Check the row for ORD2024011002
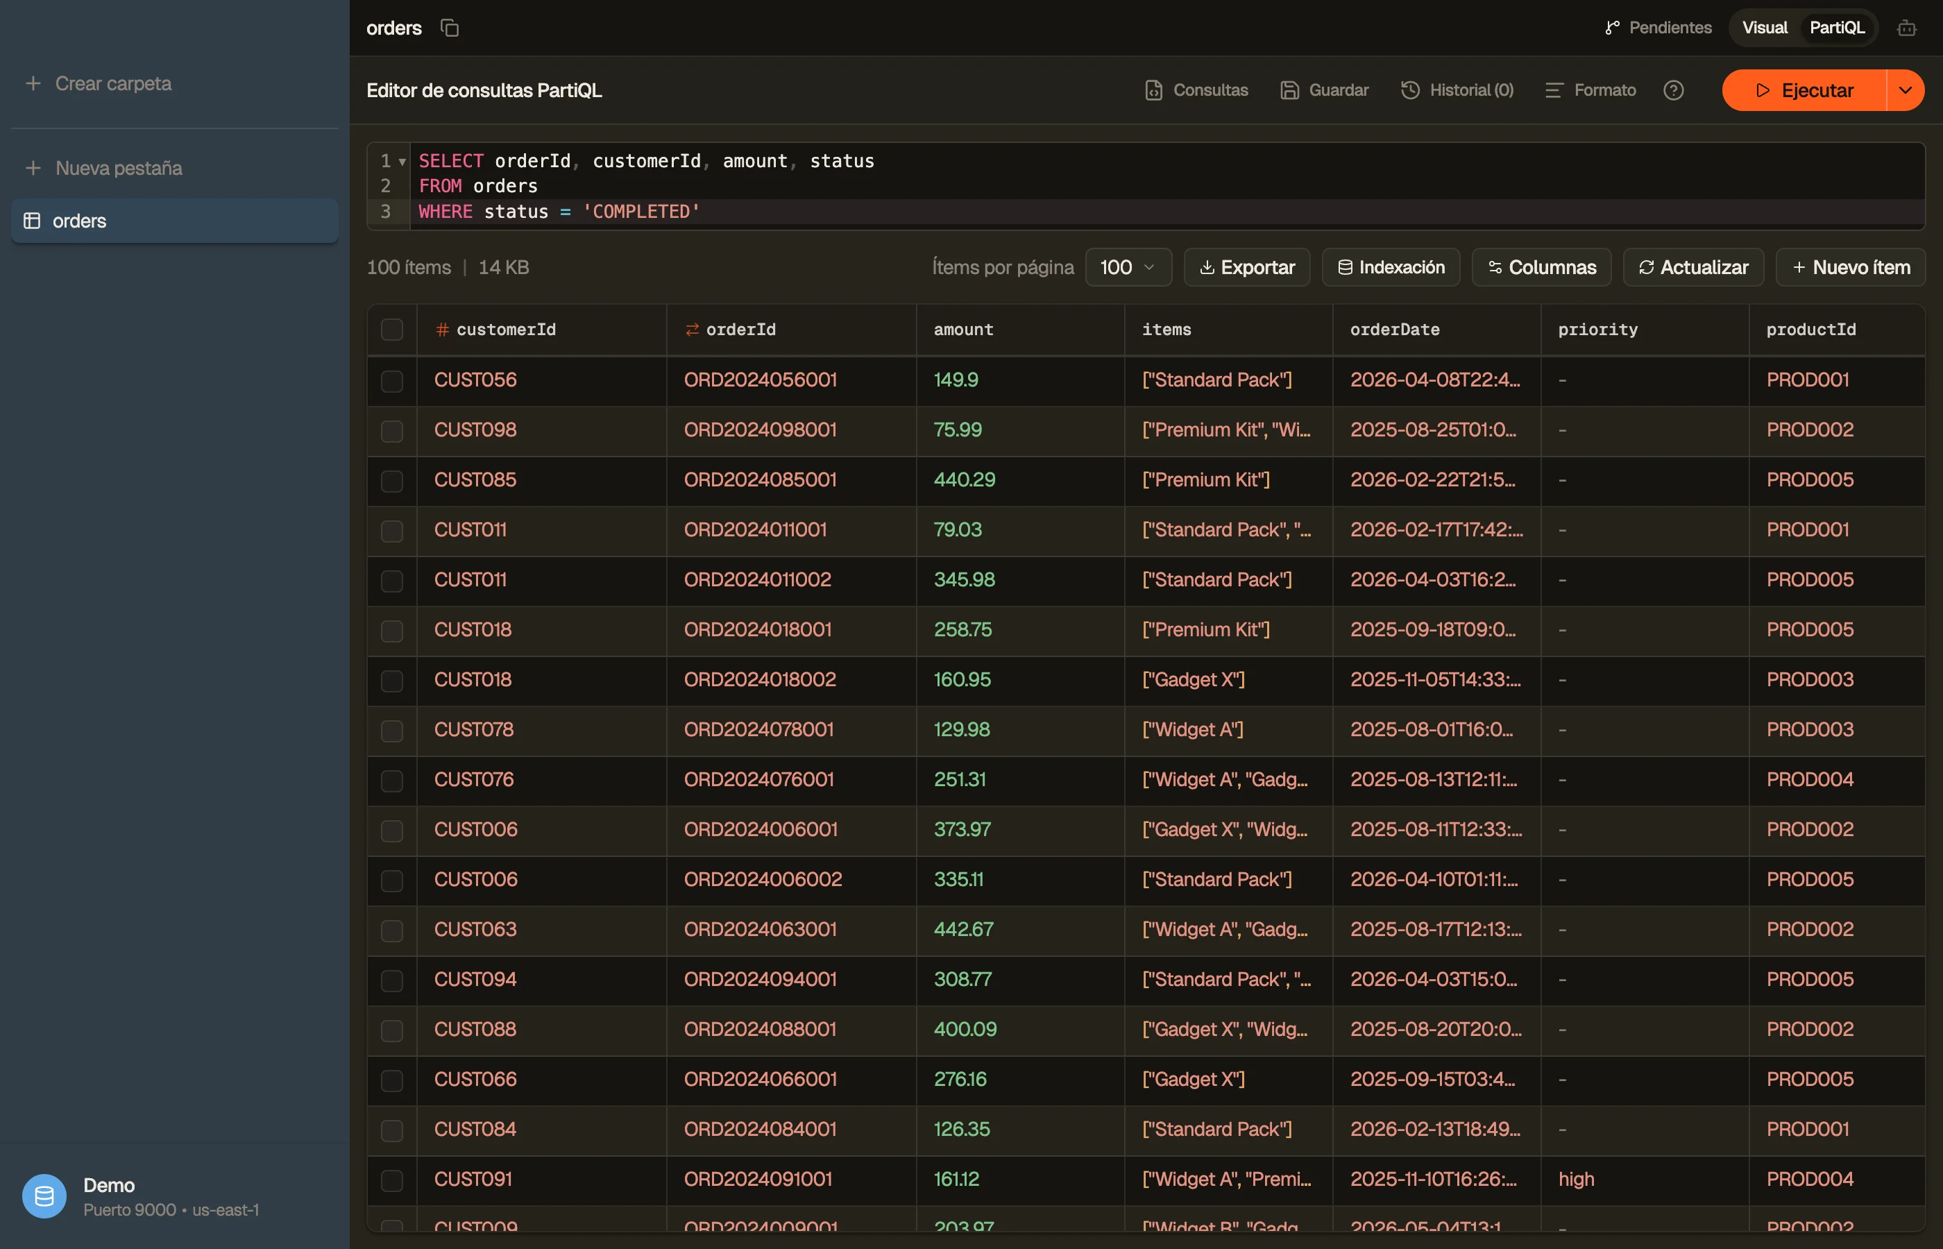Image resolution: width=1943 pixels, height=1249 pixels. coord(391,581)
